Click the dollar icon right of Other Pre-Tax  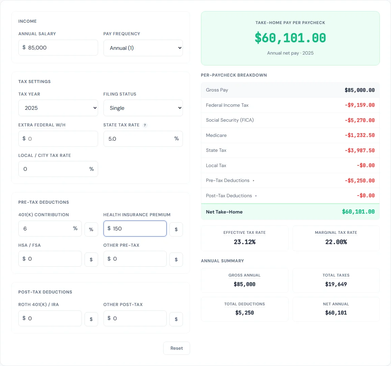[176, 259]
